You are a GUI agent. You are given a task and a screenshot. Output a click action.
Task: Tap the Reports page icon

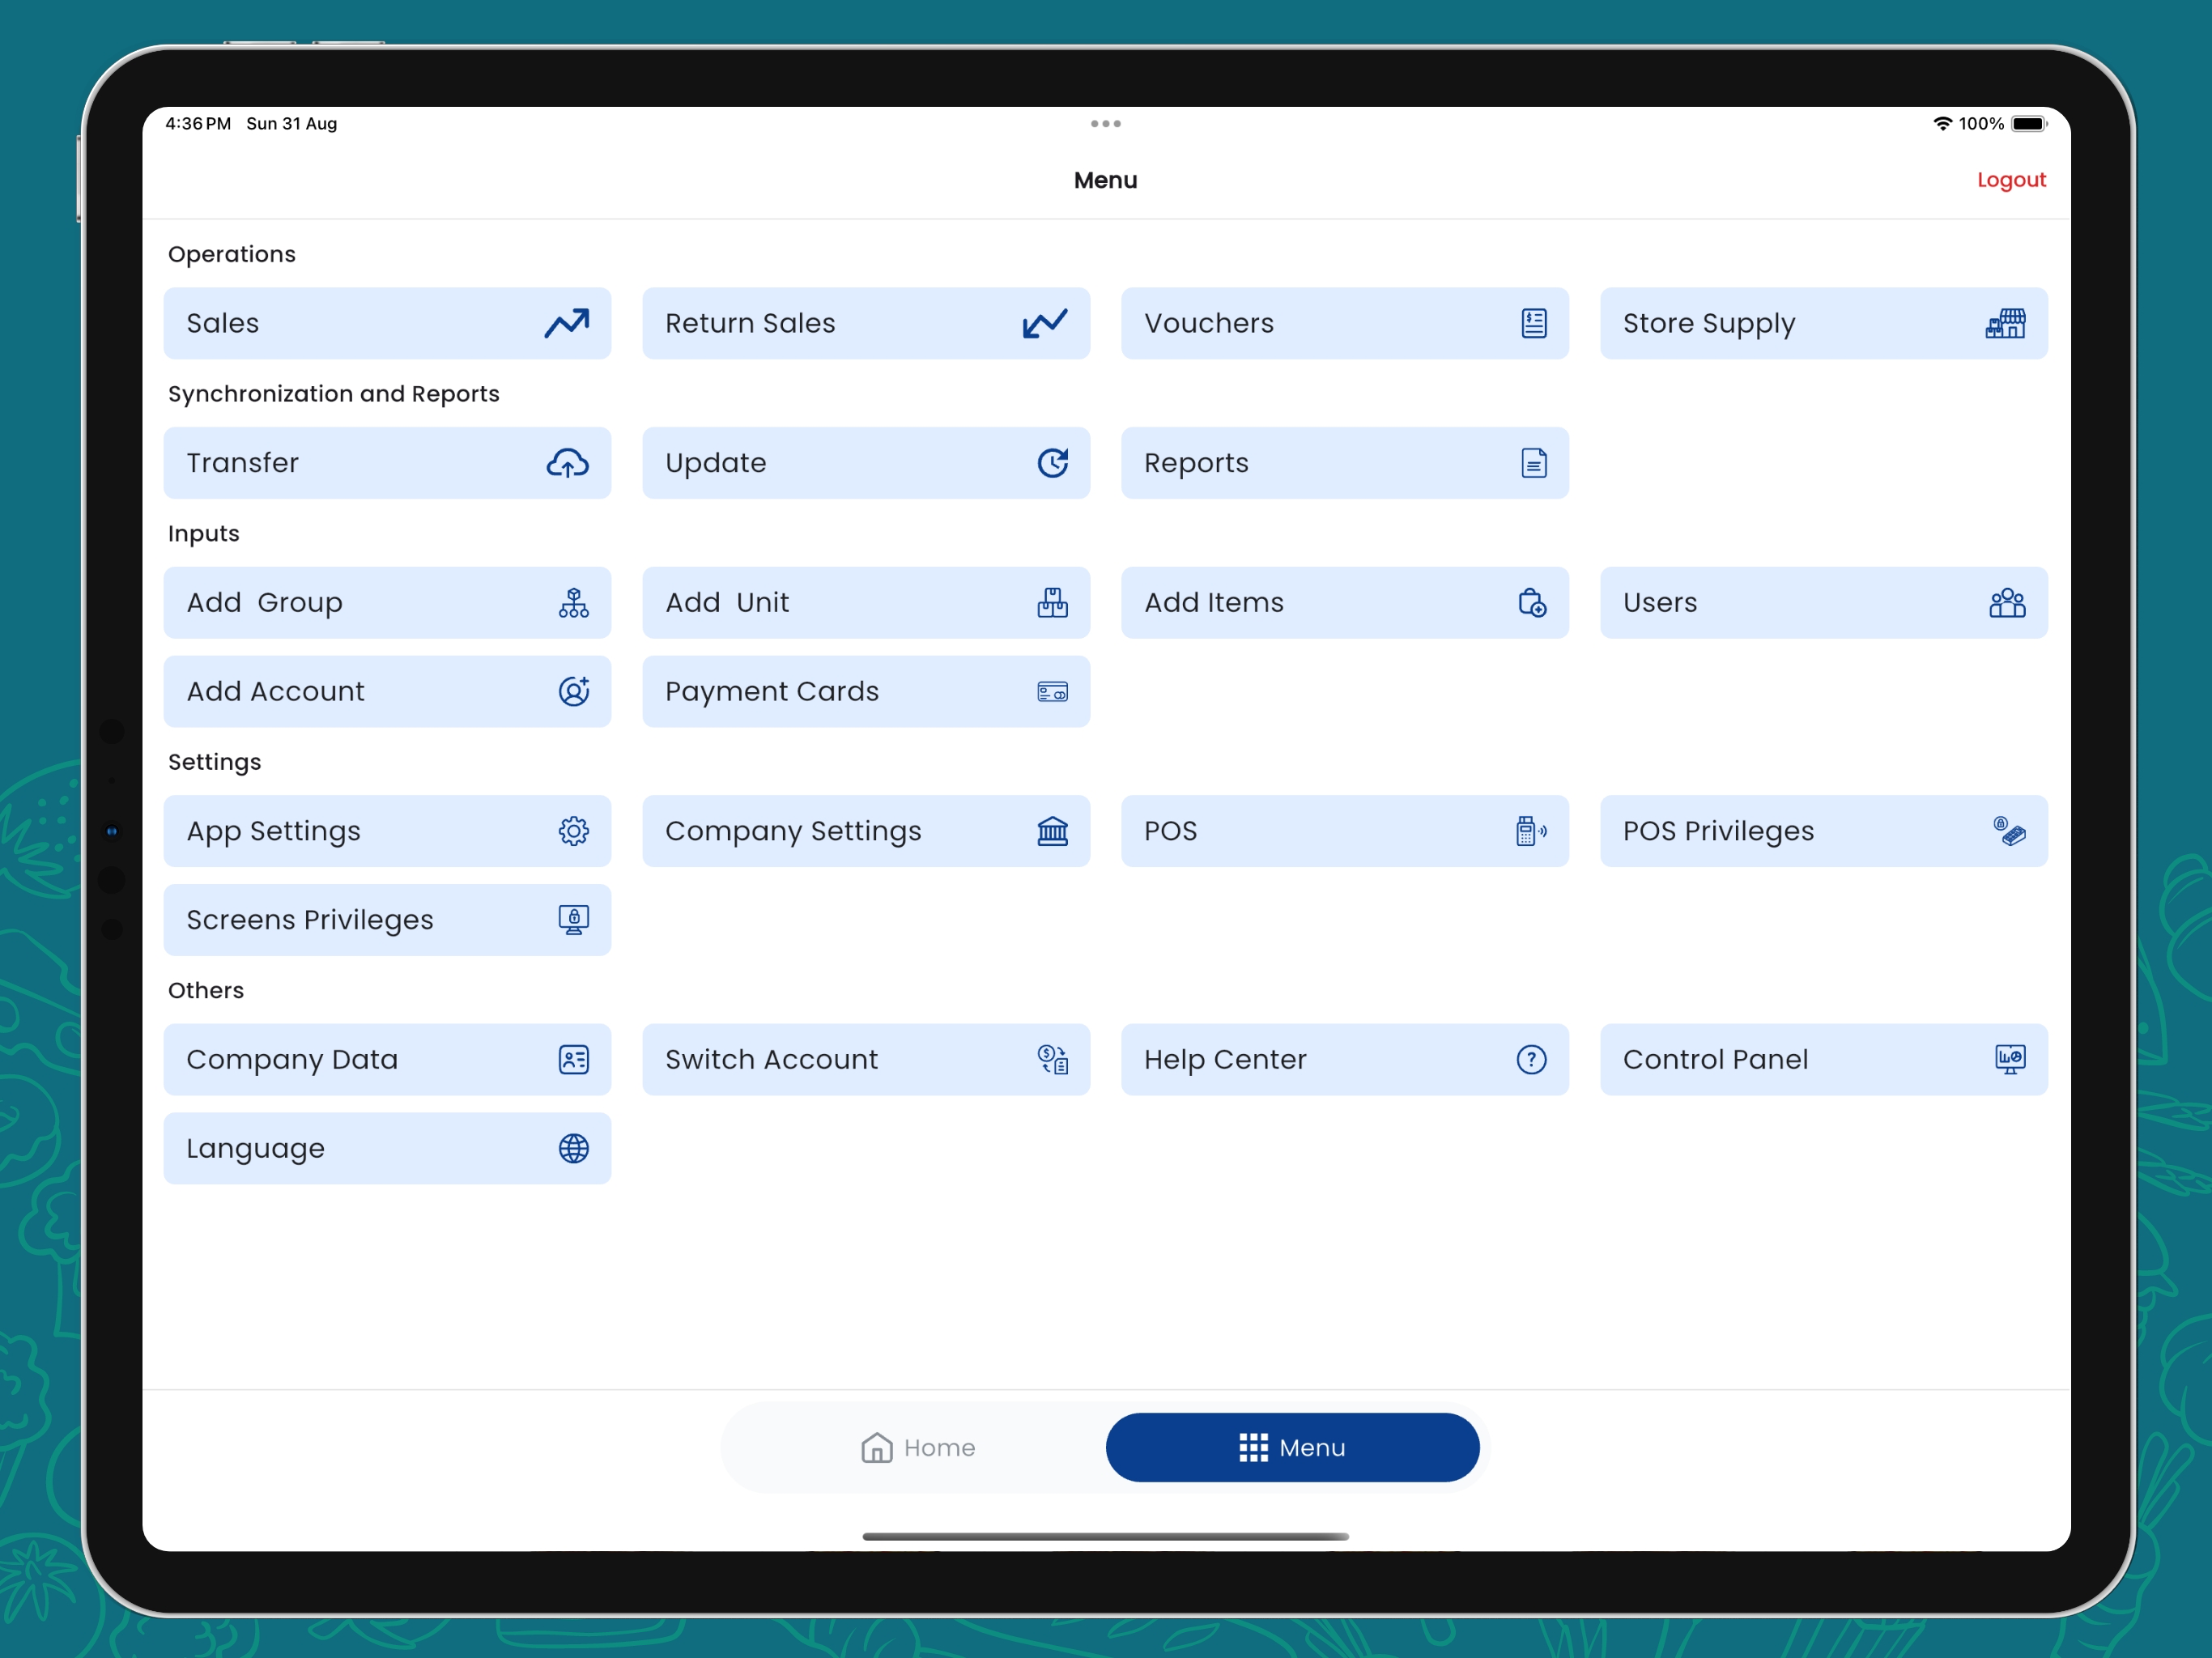(1534, 463)
